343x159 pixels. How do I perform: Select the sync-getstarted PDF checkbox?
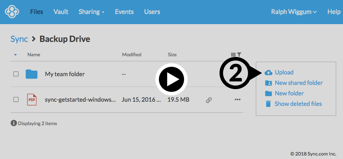pyautogui.click(x=16, y=100)
